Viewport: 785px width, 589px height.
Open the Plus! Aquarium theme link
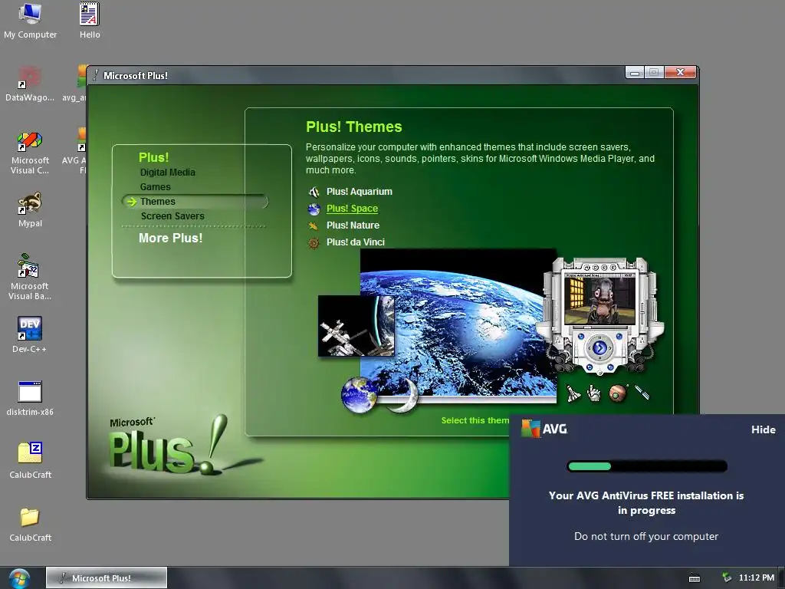pos(360,192)
